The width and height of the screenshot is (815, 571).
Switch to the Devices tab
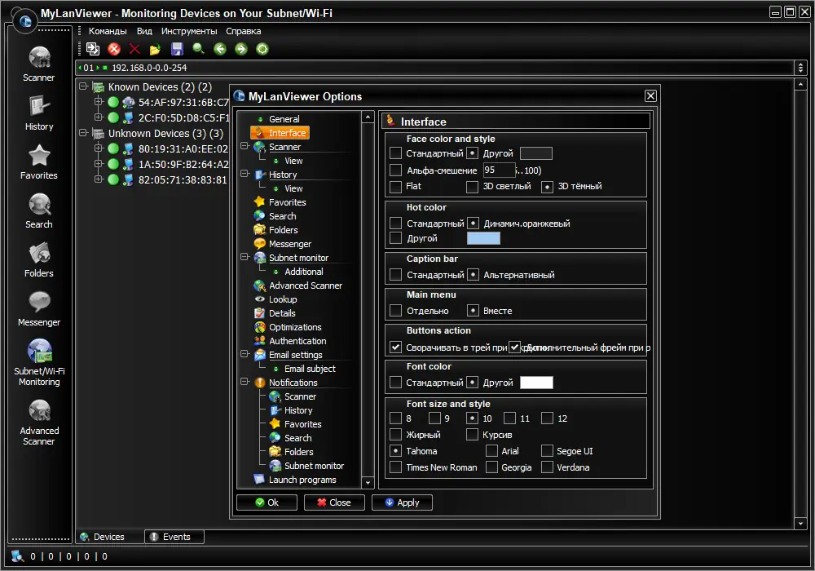[110, 537]
